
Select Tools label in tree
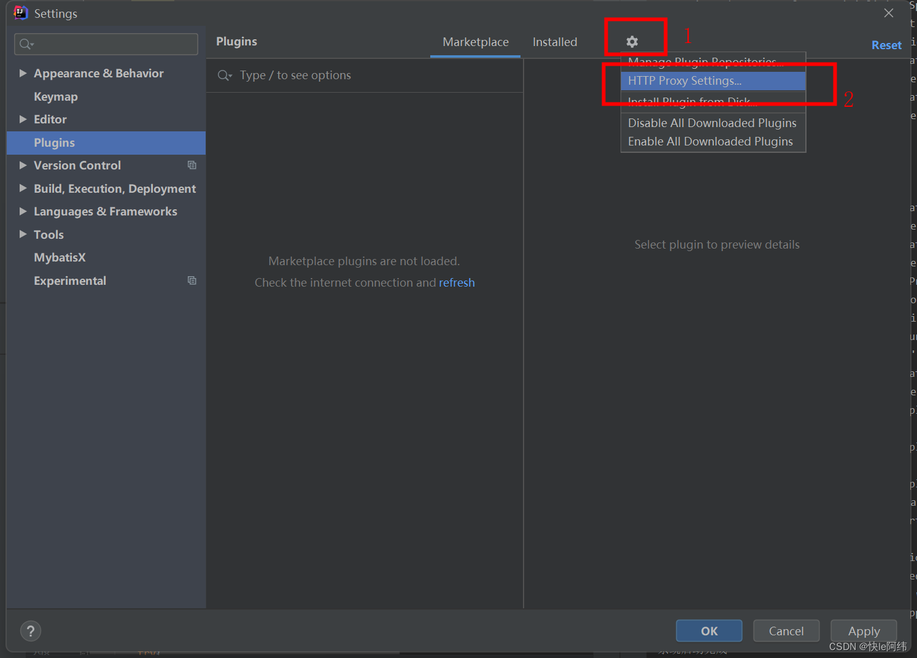[48, 234]
